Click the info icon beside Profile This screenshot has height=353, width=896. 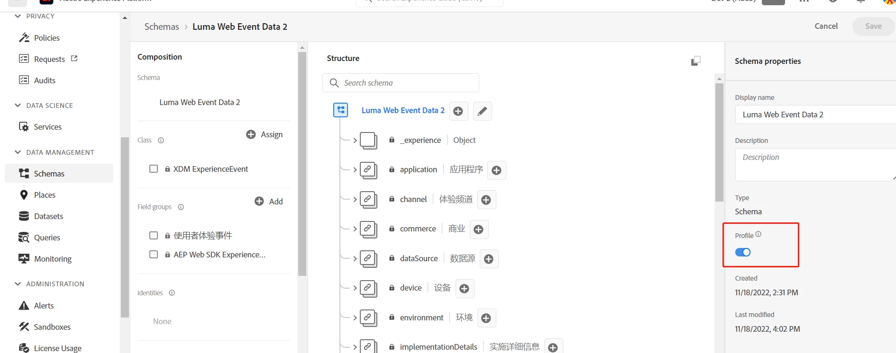[758, 234]
